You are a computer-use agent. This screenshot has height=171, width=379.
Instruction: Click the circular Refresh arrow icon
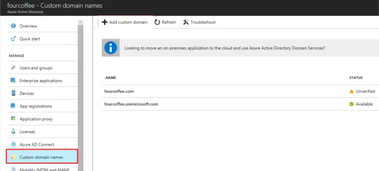click(x=157, y=22)
